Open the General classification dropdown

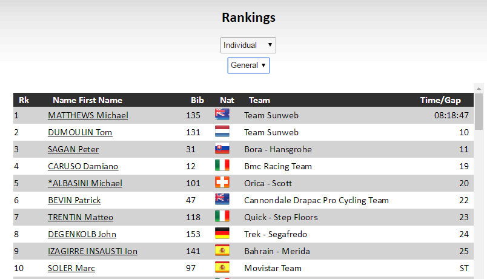248,65
